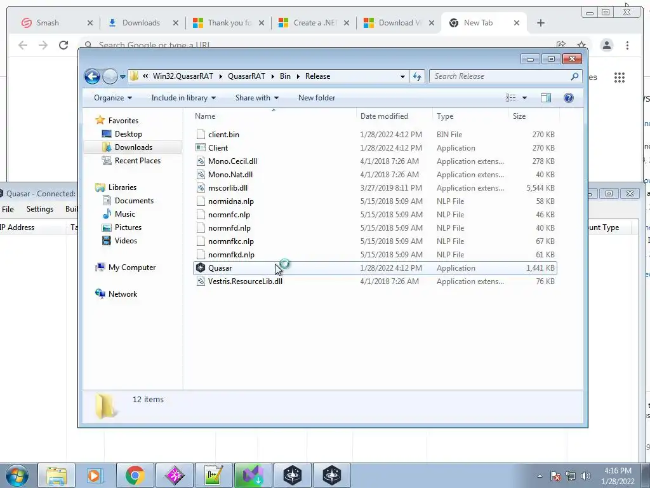Open the more view options dropdown arrow
650x488 pixels.
click(x=524, y=98)
